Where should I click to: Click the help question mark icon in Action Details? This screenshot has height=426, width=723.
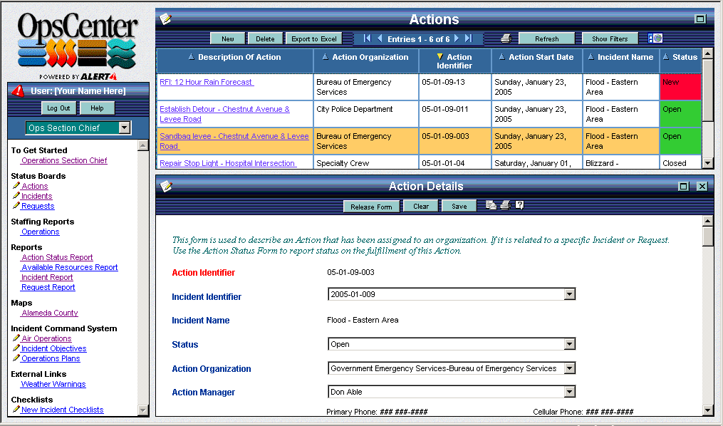pos(519,206)
